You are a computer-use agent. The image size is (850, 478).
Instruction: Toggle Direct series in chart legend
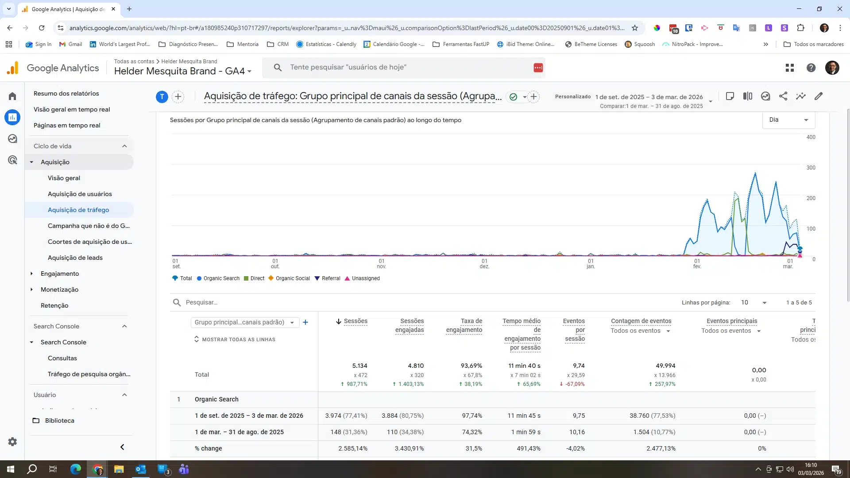click(254, 278)
